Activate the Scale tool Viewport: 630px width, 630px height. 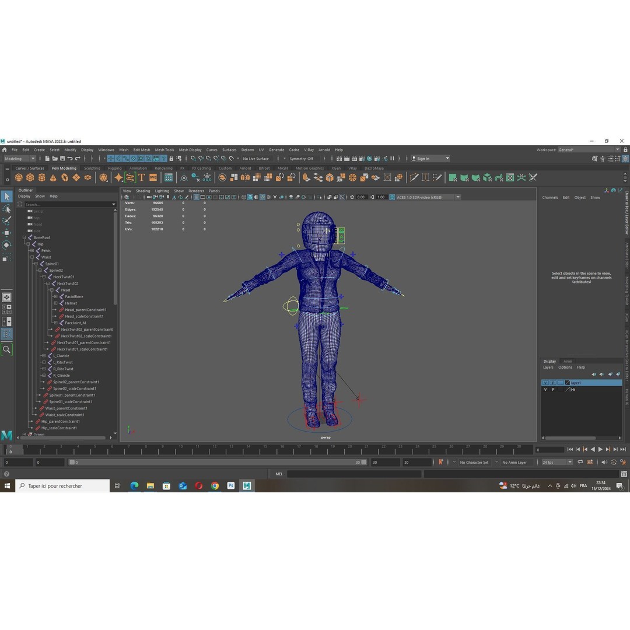(7, 258)
